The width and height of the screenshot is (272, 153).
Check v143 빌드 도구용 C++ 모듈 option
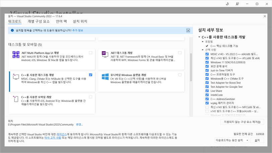tap(207, 111)
